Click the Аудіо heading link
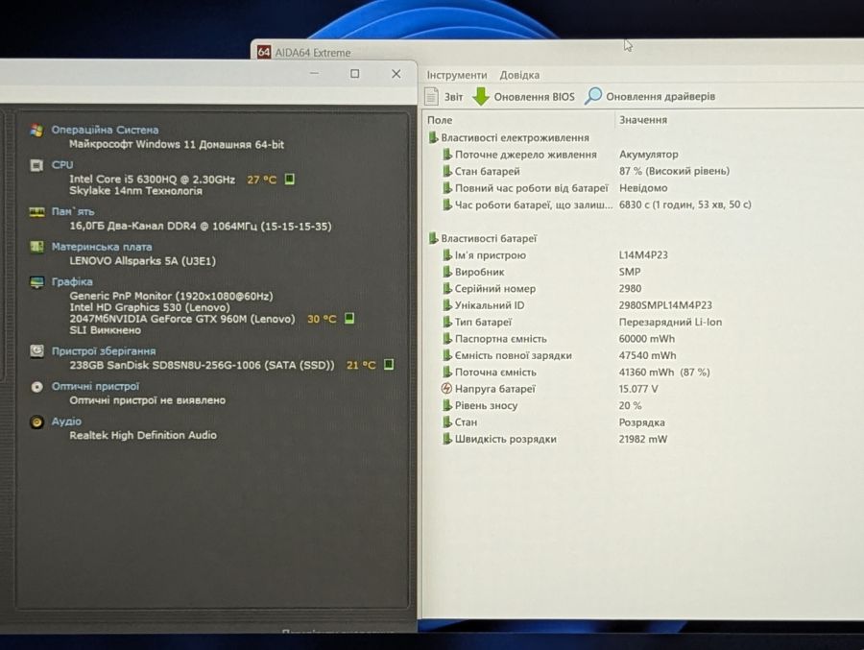 [x=66, y=421]
